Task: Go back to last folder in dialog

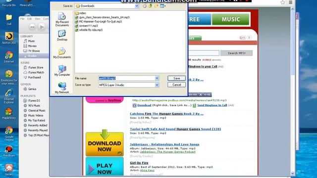Action: (x=145, y=6)
